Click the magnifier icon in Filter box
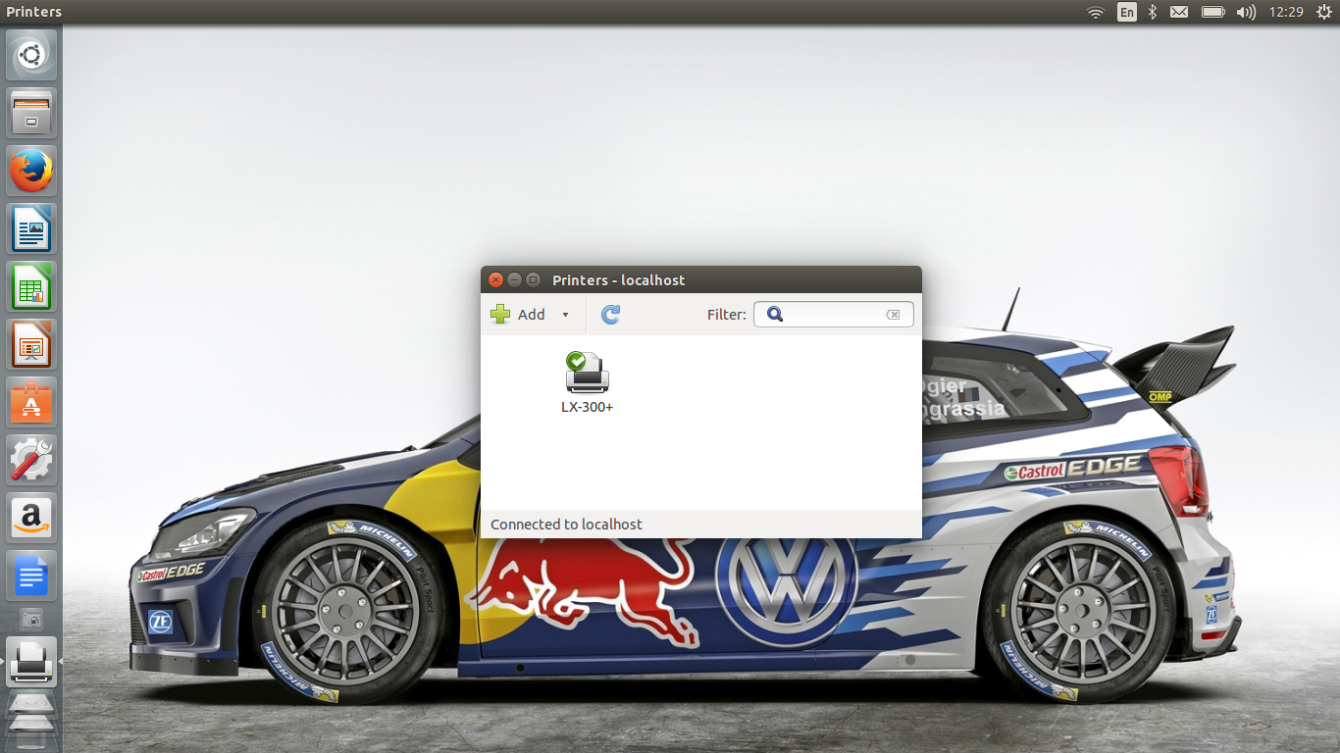Screen dimensions: 1340x753 [x=775, y=314]
